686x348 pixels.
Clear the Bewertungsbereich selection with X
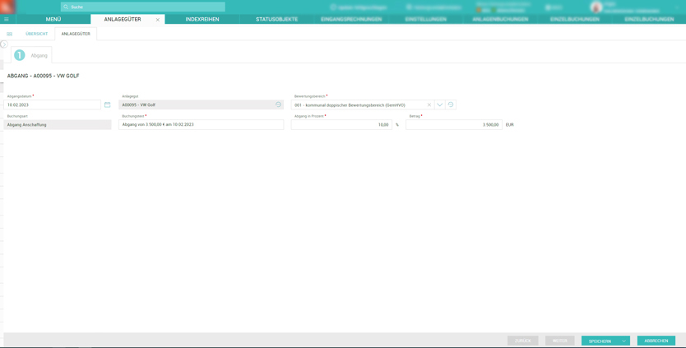[x=429, y=104]
